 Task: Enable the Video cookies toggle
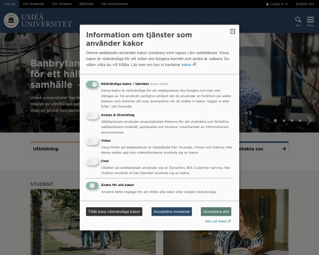pyautogui.click(x=92, y=141)
